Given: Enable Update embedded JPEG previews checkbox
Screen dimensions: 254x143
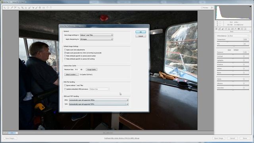Looking at the screenshot, I should (65, 89).
